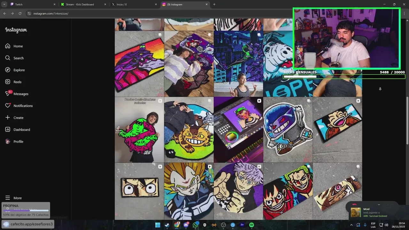Open a new browser tab

click(214, 4)
